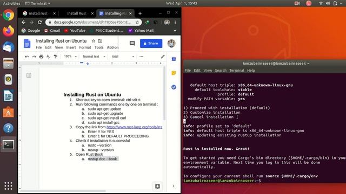Click the address bar URL field

coord(92,22)
